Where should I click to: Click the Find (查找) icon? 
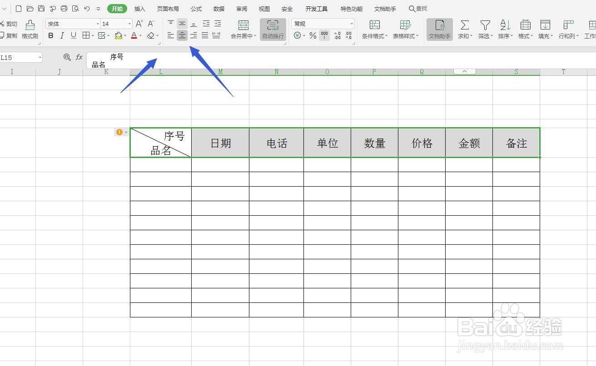pyautogui.click(x=417, y=8)
